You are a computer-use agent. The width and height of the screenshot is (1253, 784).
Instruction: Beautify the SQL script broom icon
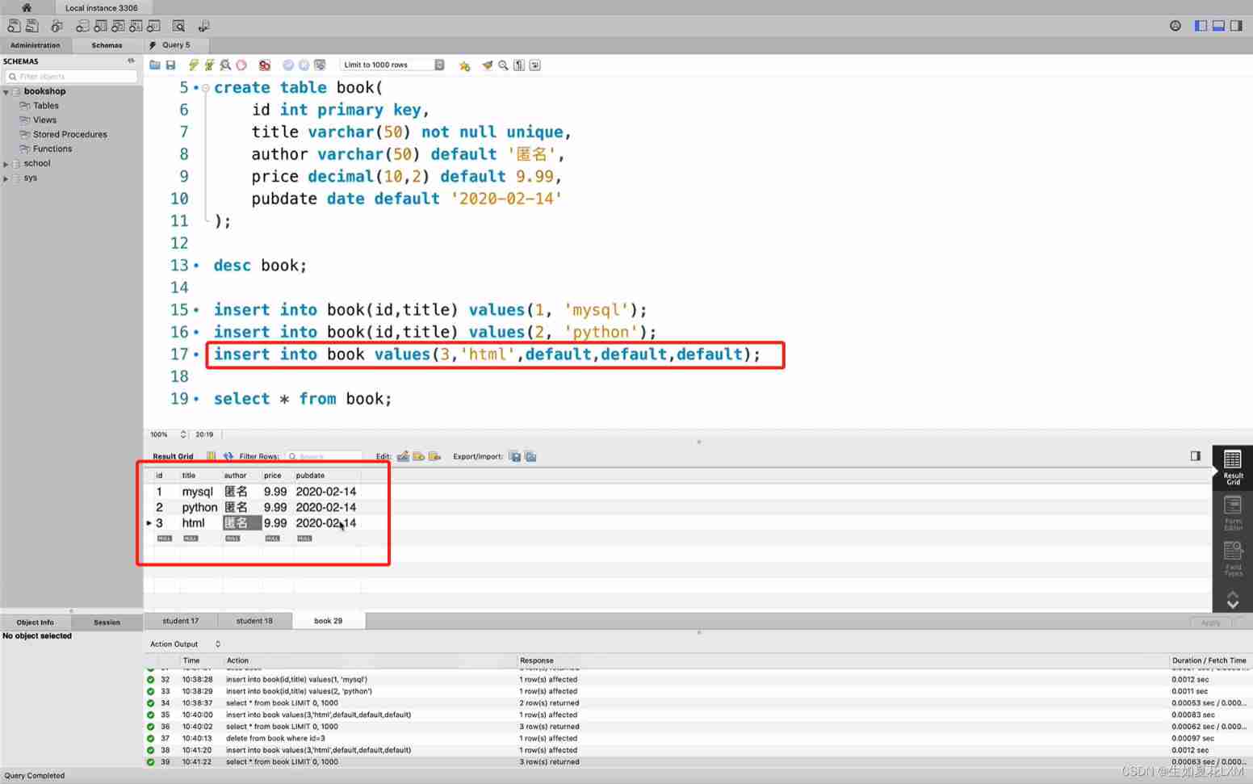[487, 65]
